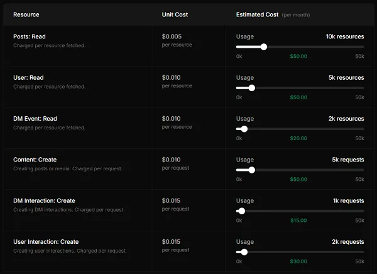Click the $20.00 estimated cost amount

[298, 138]
